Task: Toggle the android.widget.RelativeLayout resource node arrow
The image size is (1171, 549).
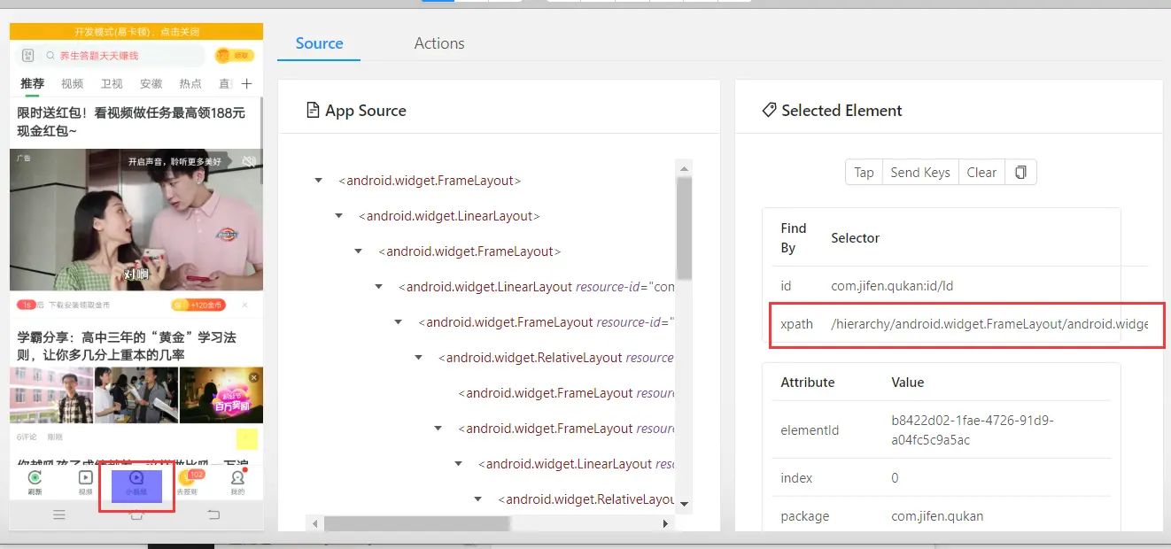Action: coord(419,358)
